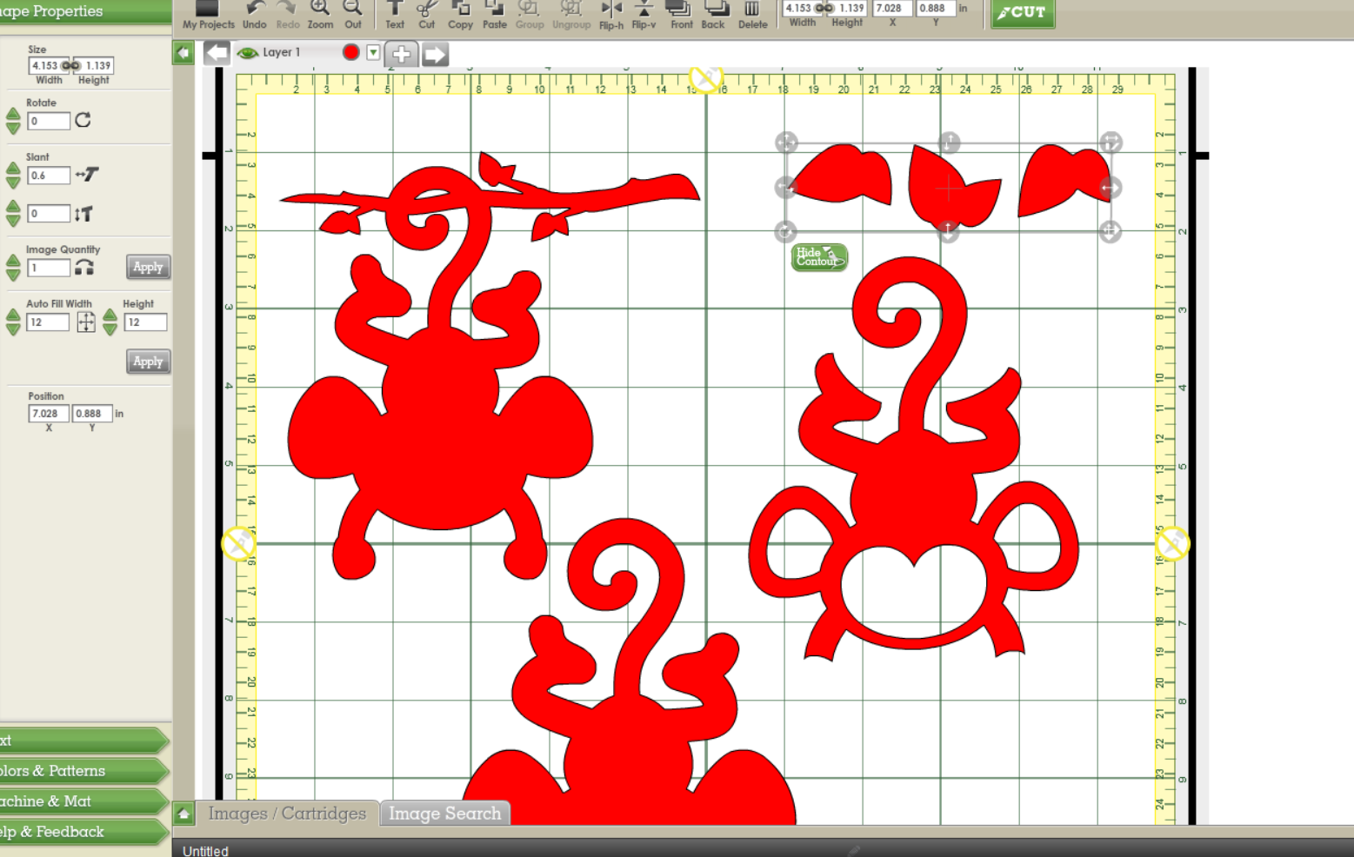Click the Undo arrow icon
1354x857 pixels.
pyautogui.click(x=255, y=9)
